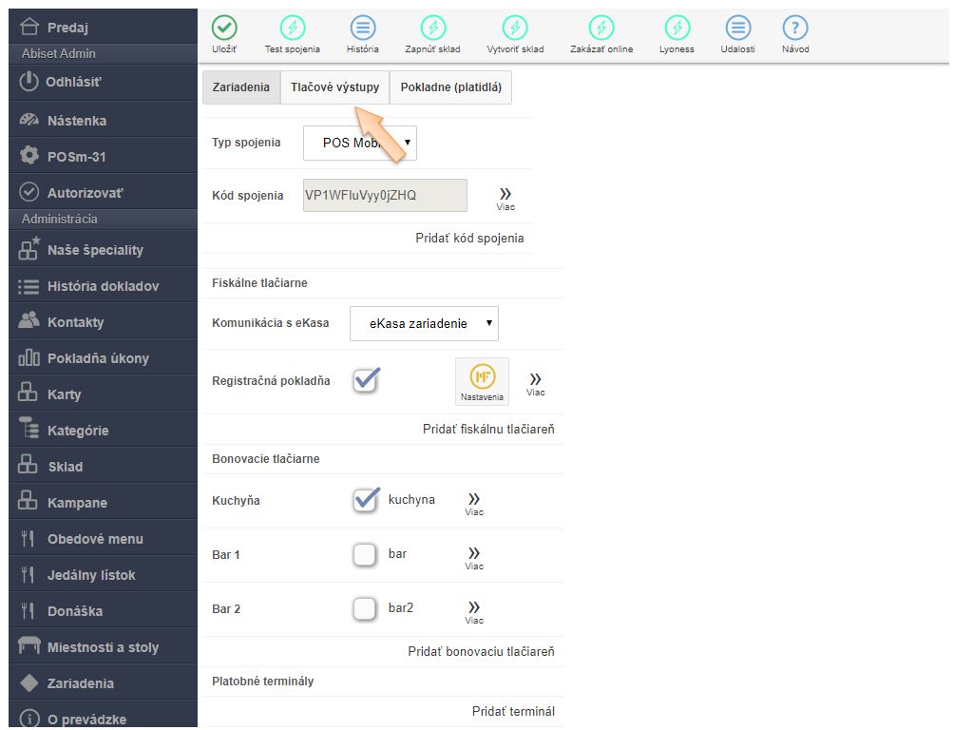Click the Zakázať online icon
Viewport: 953px width, 730px height.
pos(601,29)
